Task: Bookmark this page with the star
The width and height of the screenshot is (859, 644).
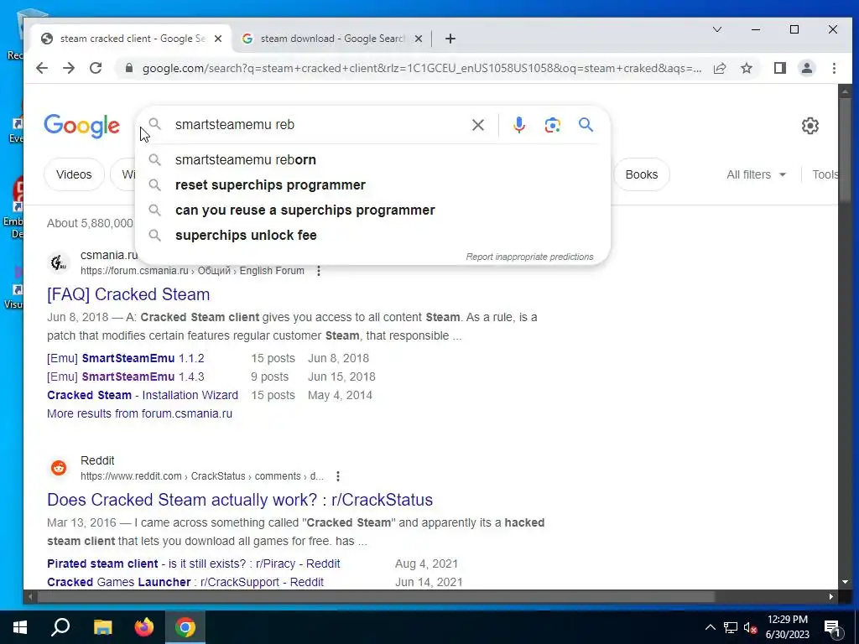Action: pyautogui.click(x=746, y=68)
